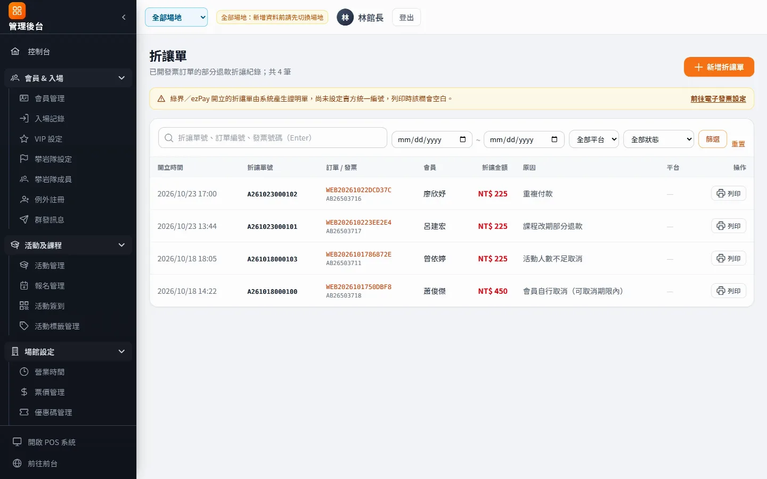Open order link WEB2026101750DBF8
This screenshot has height=479, width=767.
tap(358, 287)
